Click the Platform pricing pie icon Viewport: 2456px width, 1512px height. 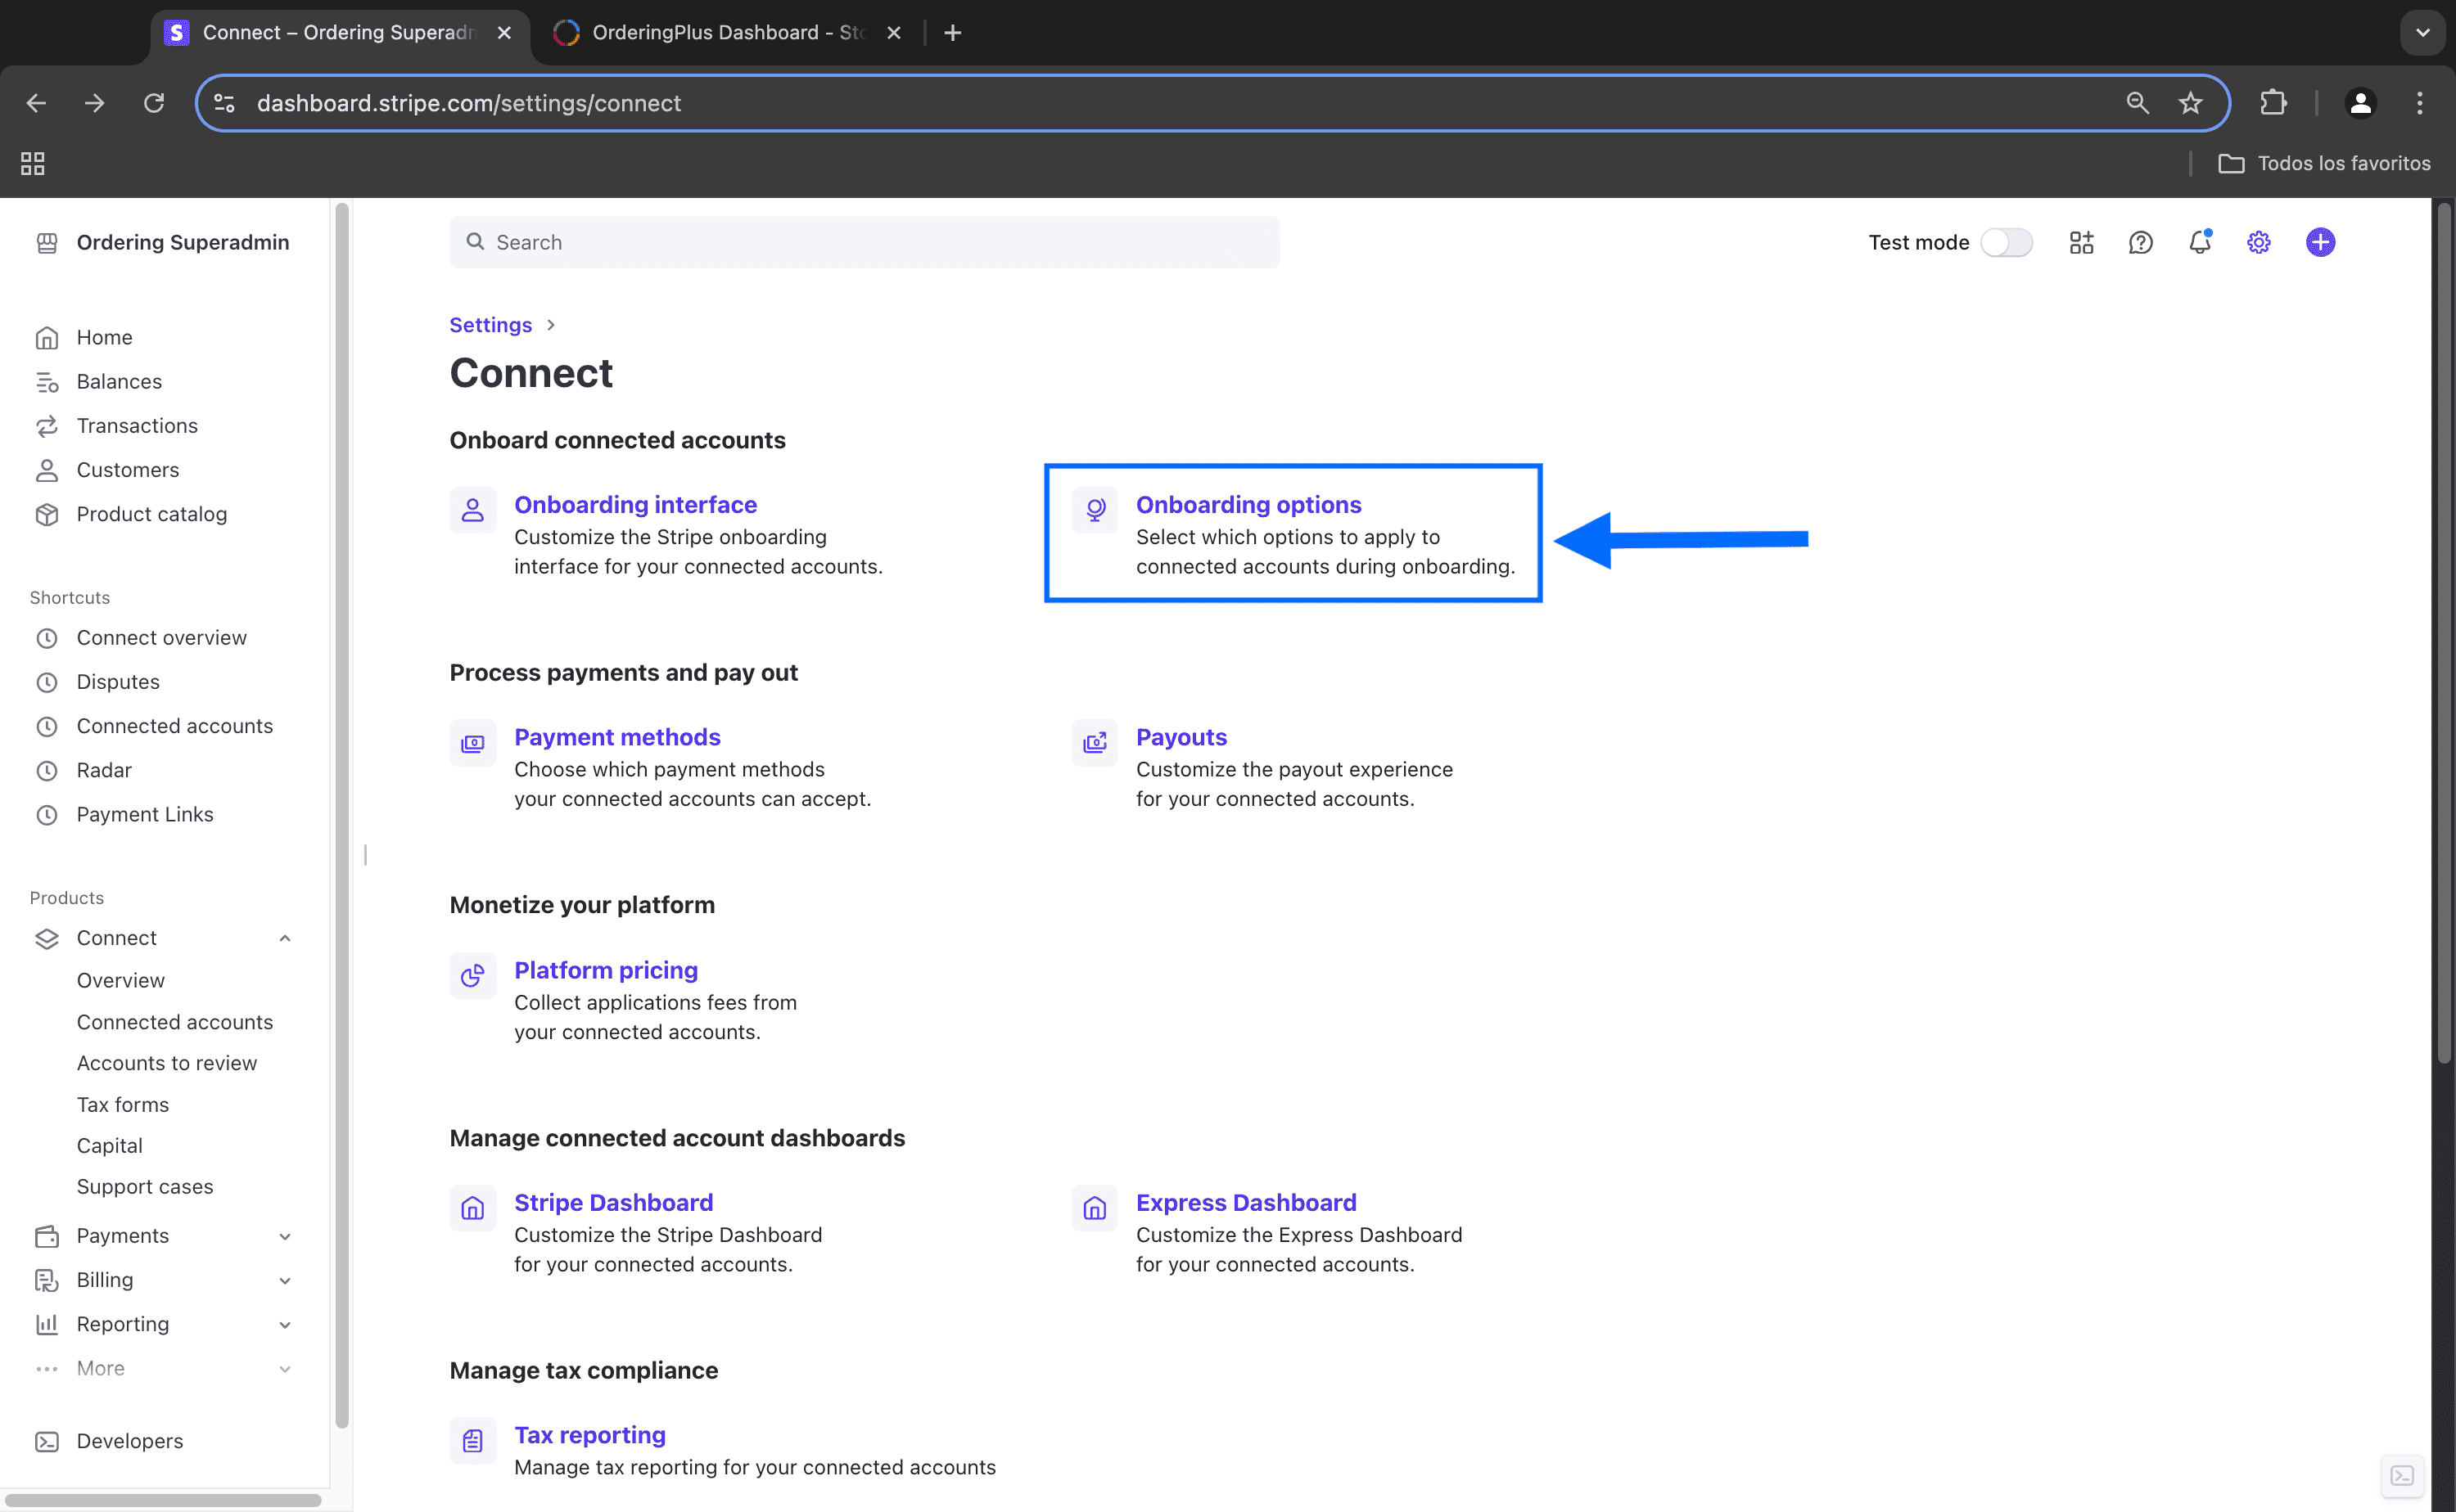pyautogui.click(x=472, y=975)
